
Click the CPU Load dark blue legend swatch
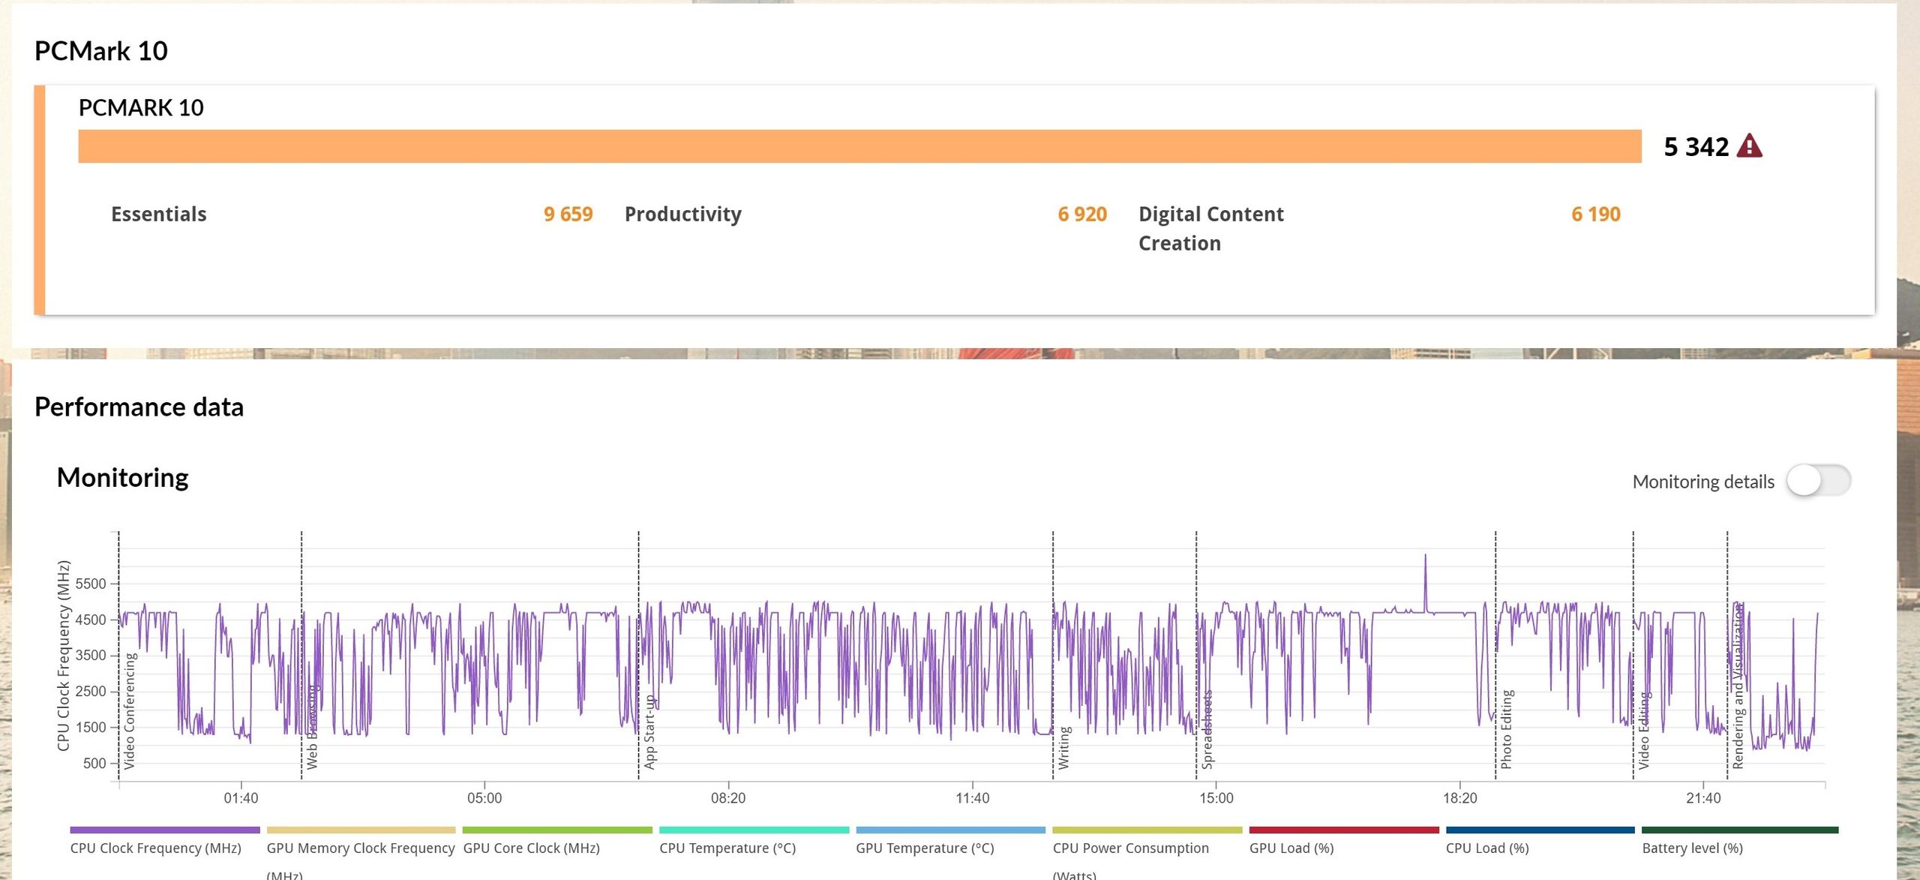click(x=1540, y=830)
